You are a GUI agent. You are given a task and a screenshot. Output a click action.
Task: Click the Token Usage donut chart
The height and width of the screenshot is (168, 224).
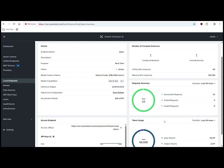pyautogui.click(x=143, y=138)
